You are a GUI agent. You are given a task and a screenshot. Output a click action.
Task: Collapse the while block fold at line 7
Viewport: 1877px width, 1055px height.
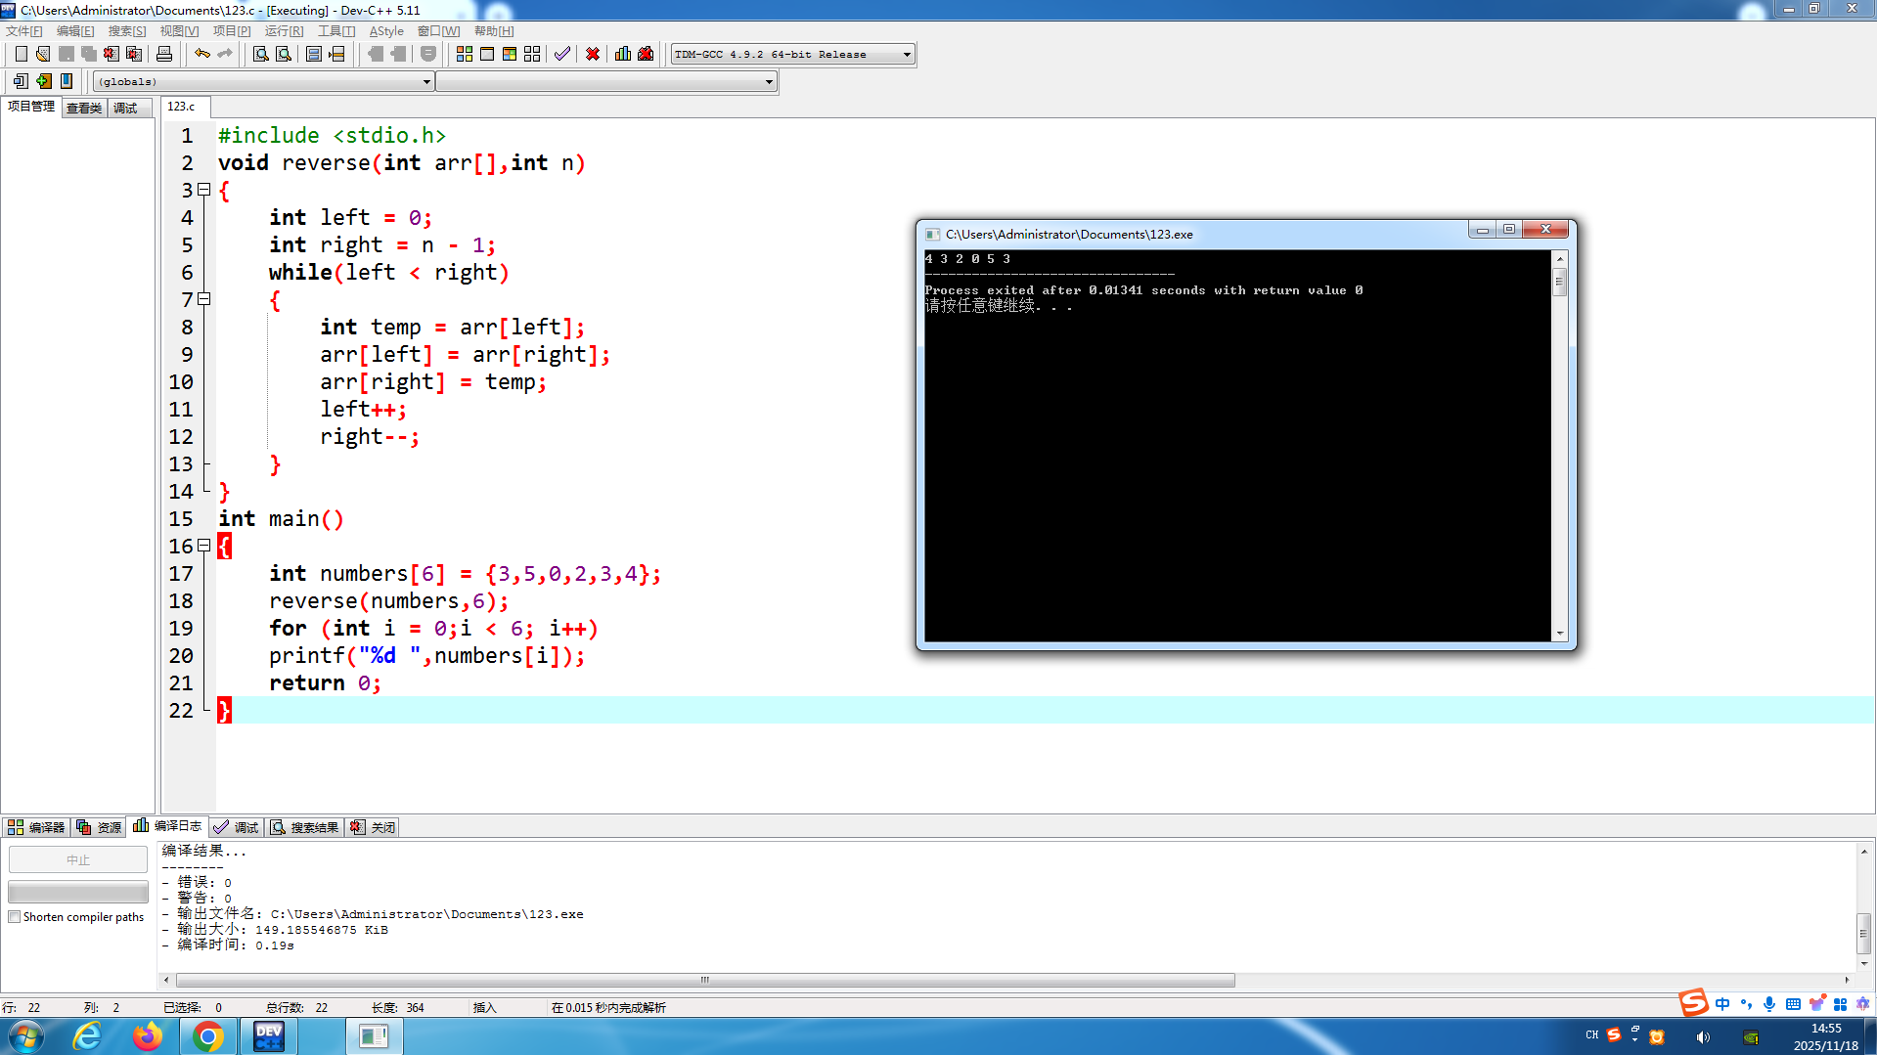tap(204, 299)
